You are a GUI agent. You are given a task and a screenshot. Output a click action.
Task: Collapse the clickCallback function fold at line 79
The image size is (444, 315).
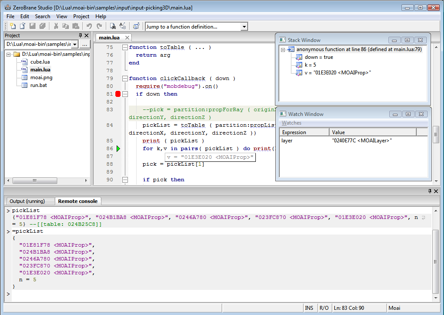[125, 78]
